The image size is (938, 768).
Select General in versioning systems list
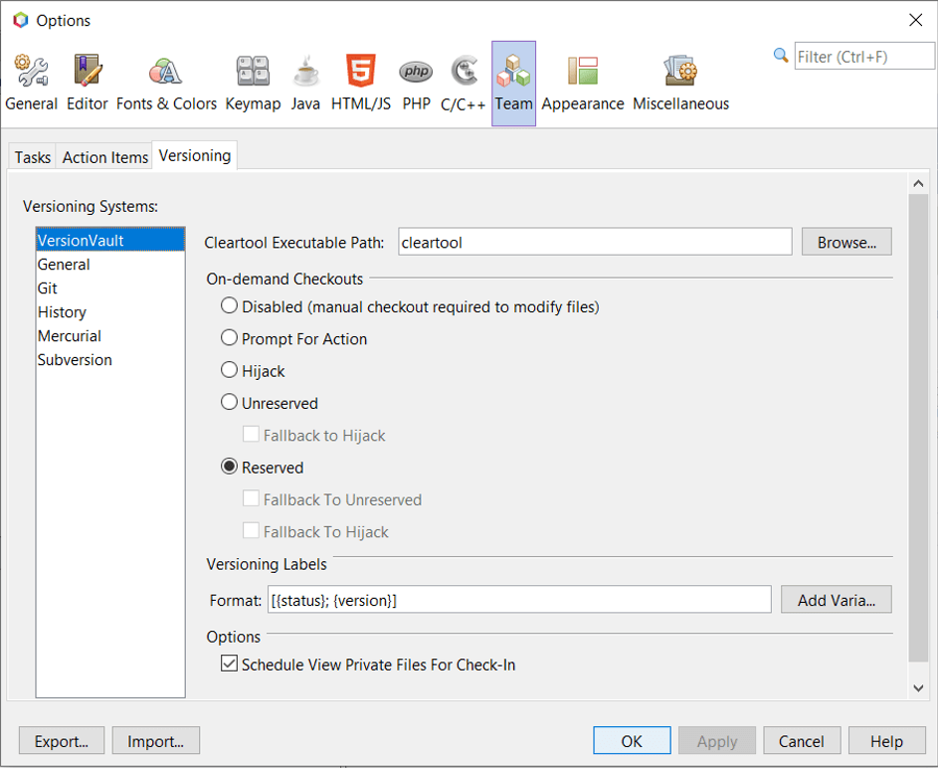(x=110, y=265)
